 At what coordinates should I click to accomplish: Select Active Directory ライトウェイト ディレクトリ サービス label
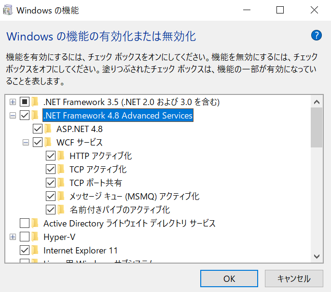pos(129,224)
